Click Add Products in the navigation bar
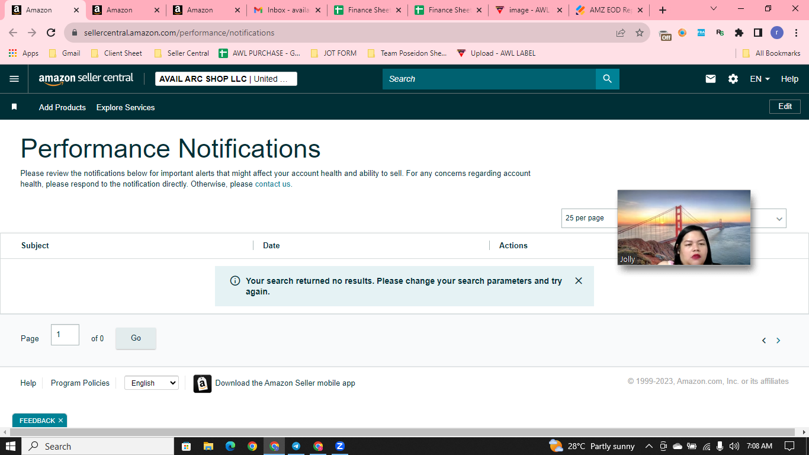The image size is (809, 455). pyautogui.click(x=62, y=107)
